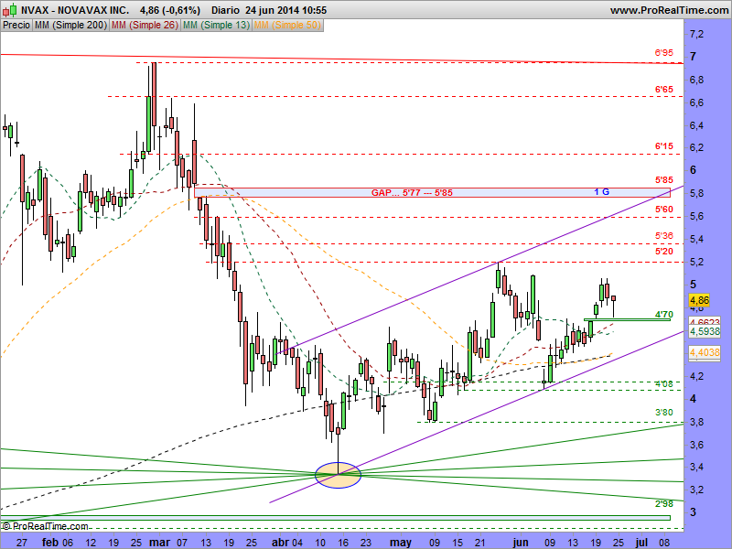Screen dimensions: 732x549
Task: Click the abr label on the date axis
Action: pyautogui.click(x=280, y=543)
